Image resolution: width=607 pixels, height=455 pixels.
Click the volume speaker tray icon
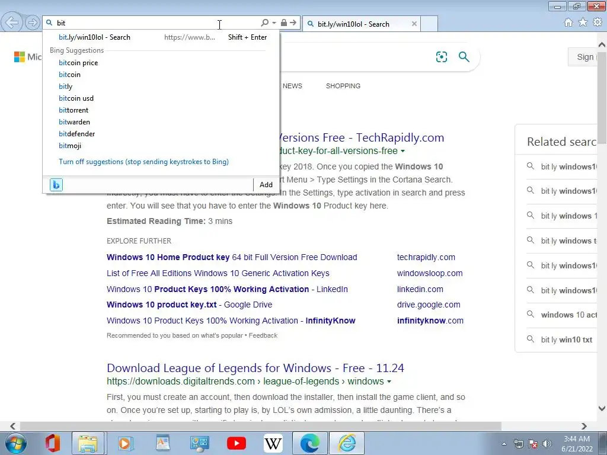point(547,444)
